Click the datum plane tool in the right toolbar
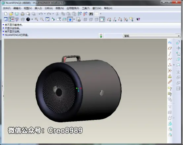 point(170,48)
